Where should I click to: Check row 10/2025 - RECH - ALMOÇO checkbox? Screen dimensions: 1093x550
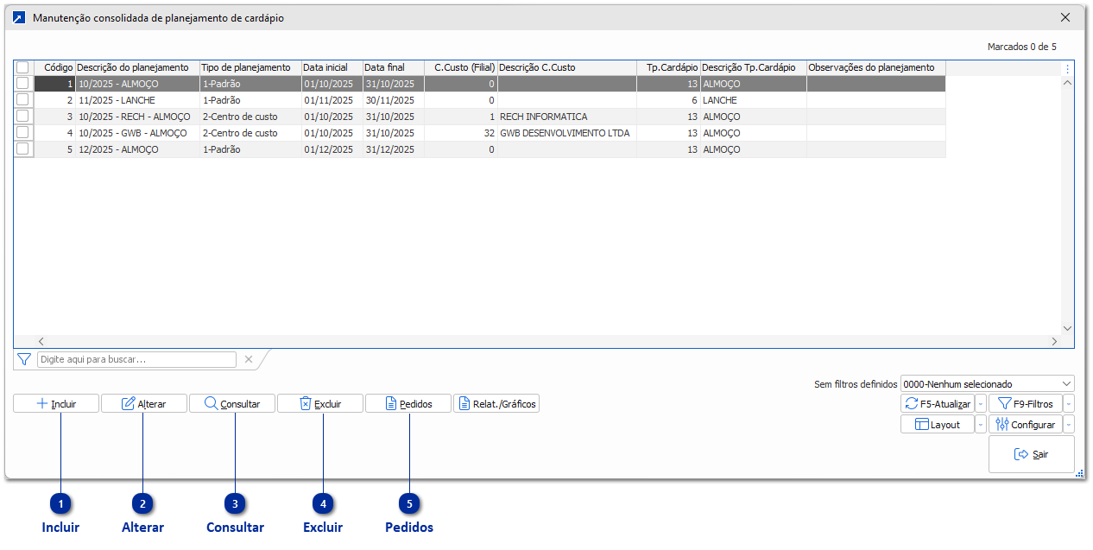(22, 117)
